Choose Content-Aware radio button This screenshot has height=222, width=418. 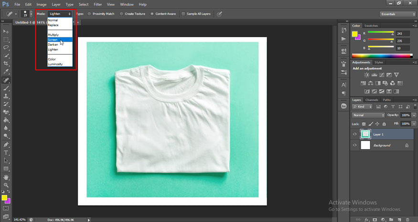[152, 14]
